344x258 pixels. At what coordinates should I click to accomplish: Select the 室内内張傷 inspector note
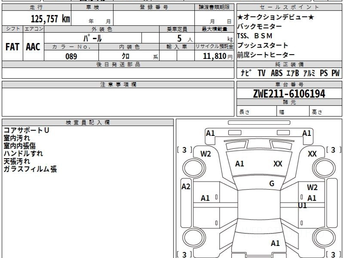tap(19, 146)
